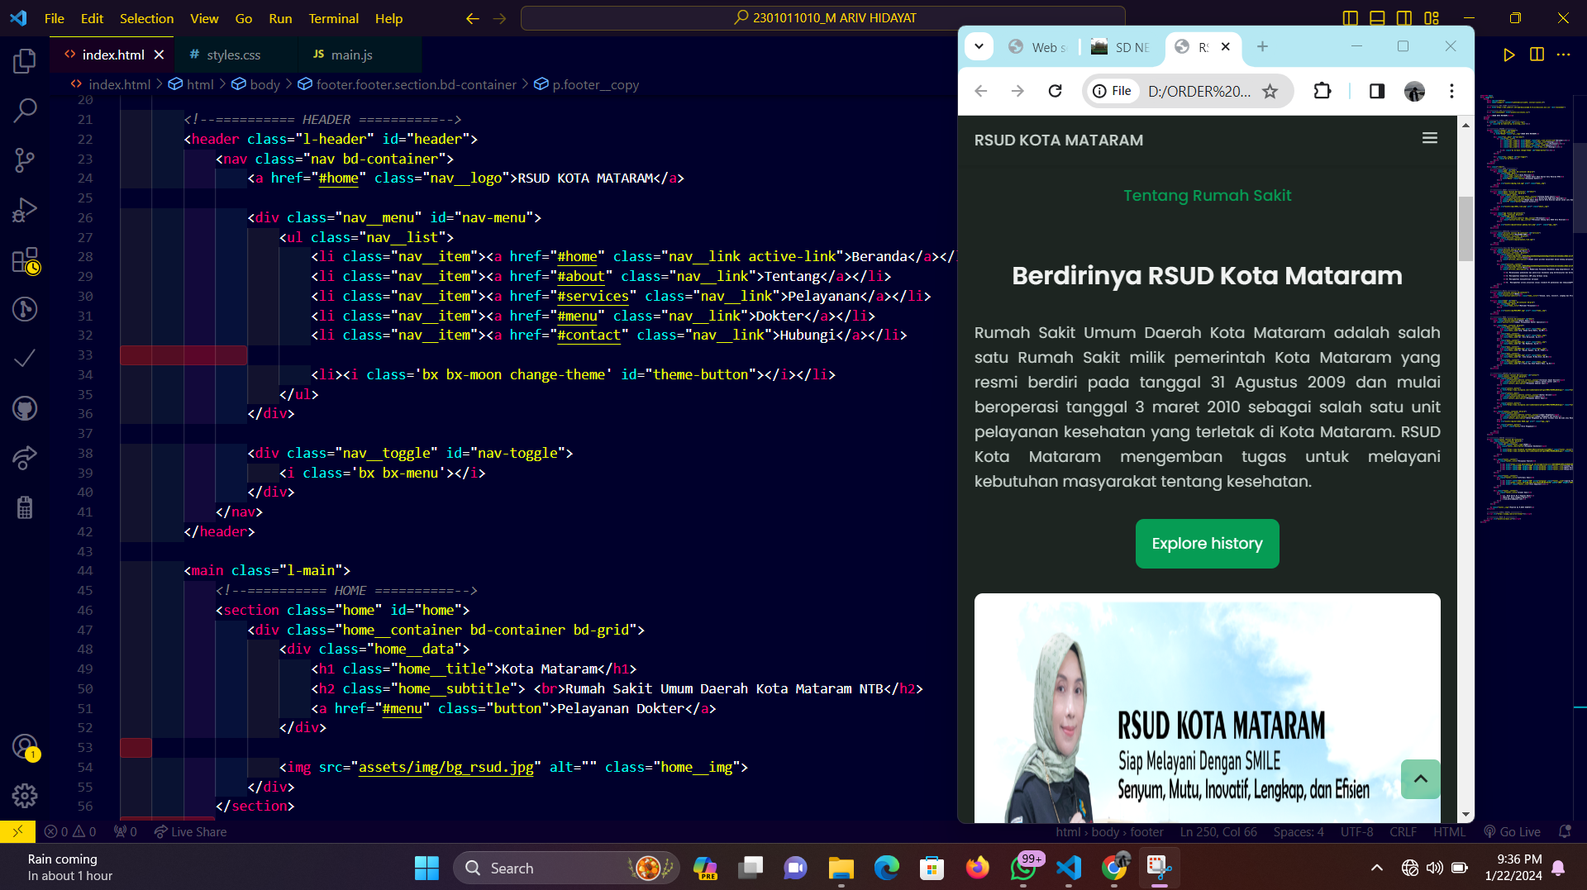Open the editor More Actions menu
The height and width of the screenshot is (890, 1587).
coord(1563,55)
